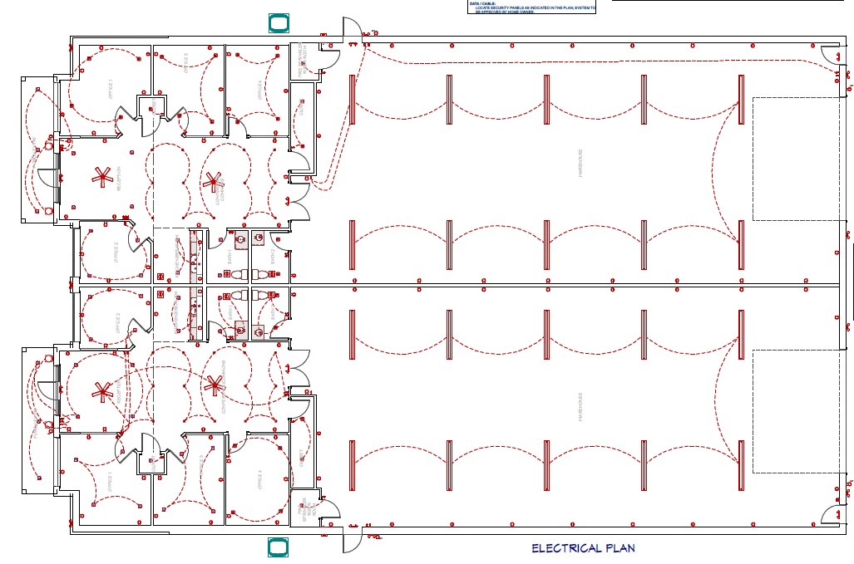This screenshot has height=564, width=854.
Task: Select the ceiling fan in lower Conference room
Action: 213,386
